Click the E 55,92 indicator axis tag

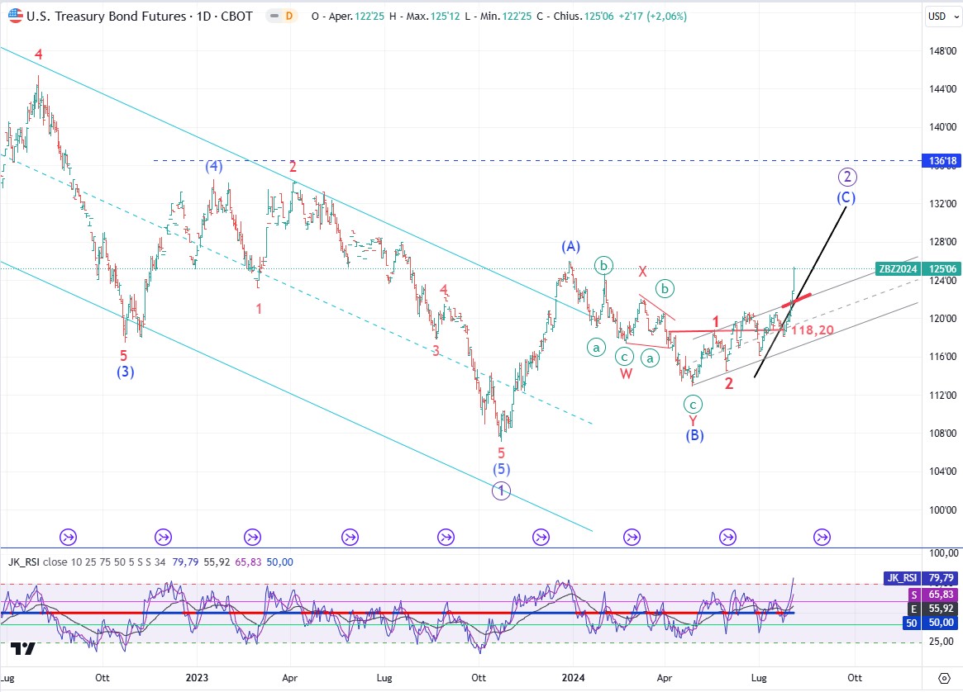tap(933, 609)
